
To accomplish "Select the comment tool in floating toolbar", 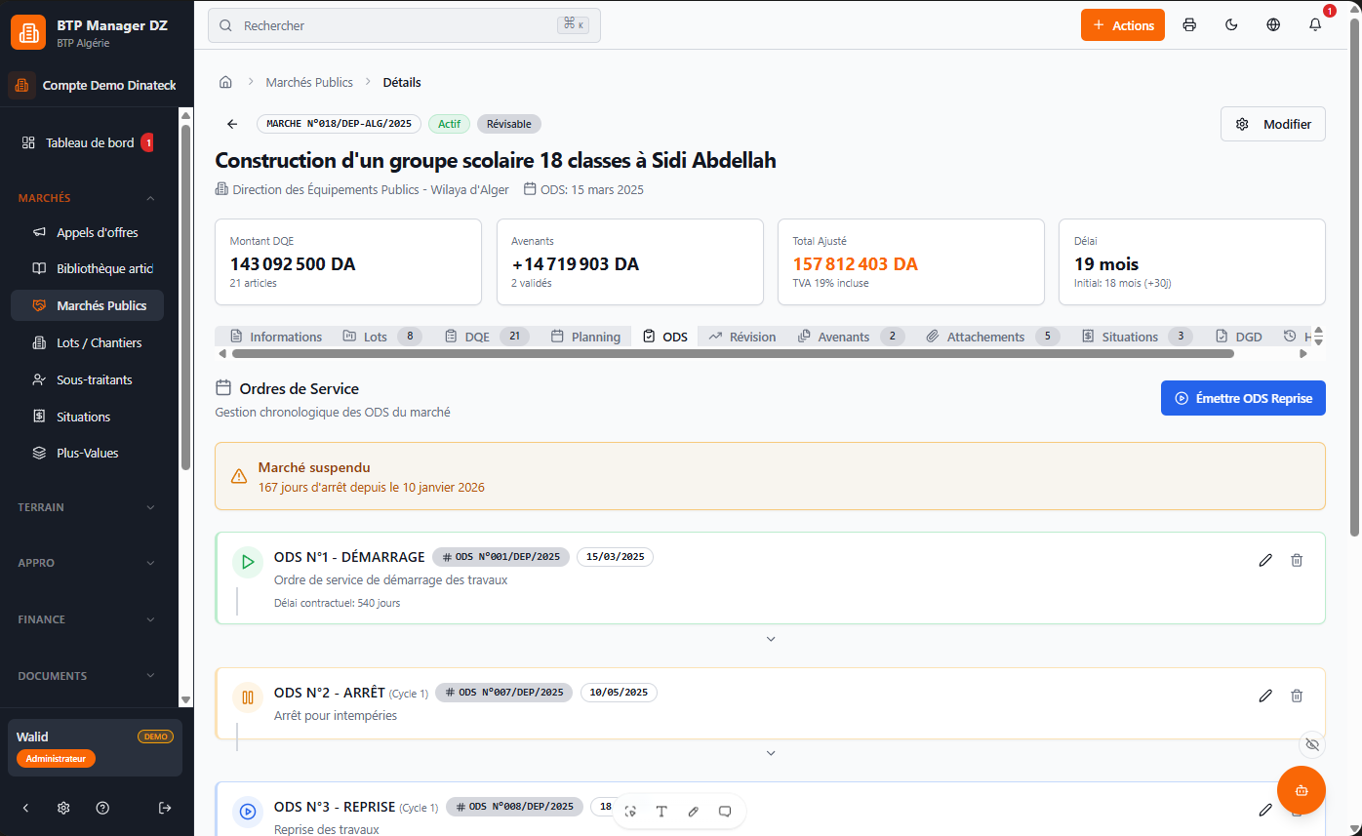I will (x=725, y=812).
